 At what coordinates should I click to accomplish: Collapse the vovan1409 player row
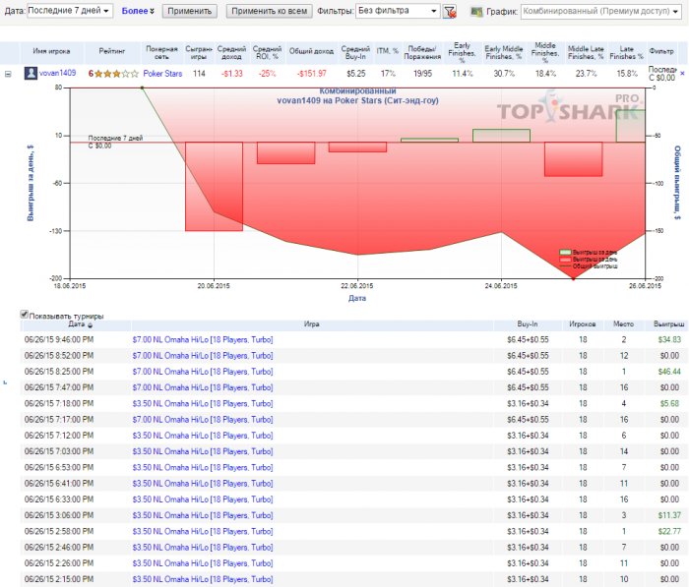click(9, 73)
